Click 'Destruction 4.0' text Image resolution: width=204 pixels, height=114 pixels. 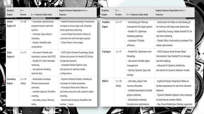[x=163, y=22]
